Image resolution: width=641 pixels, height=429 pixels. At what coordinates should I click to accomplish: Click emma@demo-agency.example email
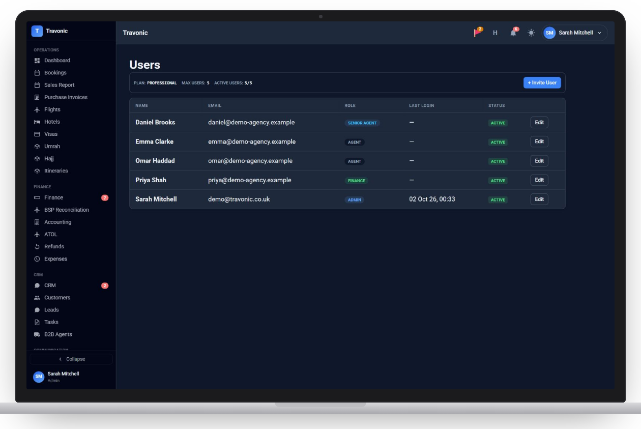252,141
